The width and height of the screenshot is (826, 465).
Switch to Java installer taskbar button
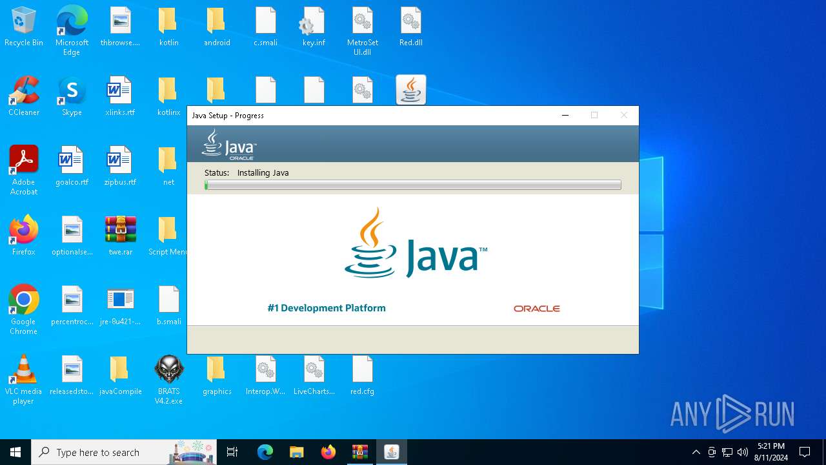point(392,452)
